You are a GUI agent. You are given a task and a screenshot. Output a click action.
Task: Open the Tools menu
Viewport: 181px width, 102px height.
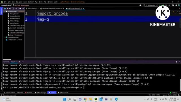41,2
